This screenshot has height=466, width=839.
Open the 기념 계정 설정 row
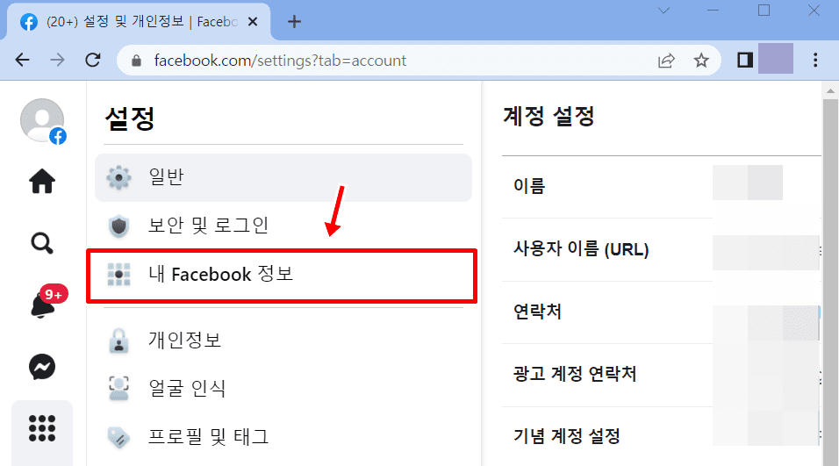tap(662, 436)
